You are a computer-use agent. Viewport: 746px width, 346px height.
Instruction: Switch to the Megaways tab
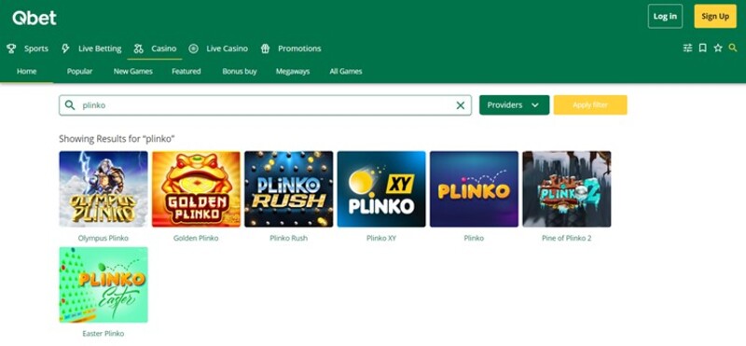[293, 72]
